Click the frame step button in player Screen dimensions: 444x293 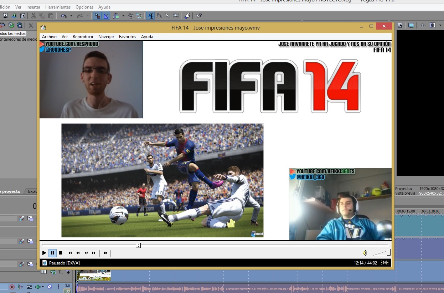(x=105, y=253)
